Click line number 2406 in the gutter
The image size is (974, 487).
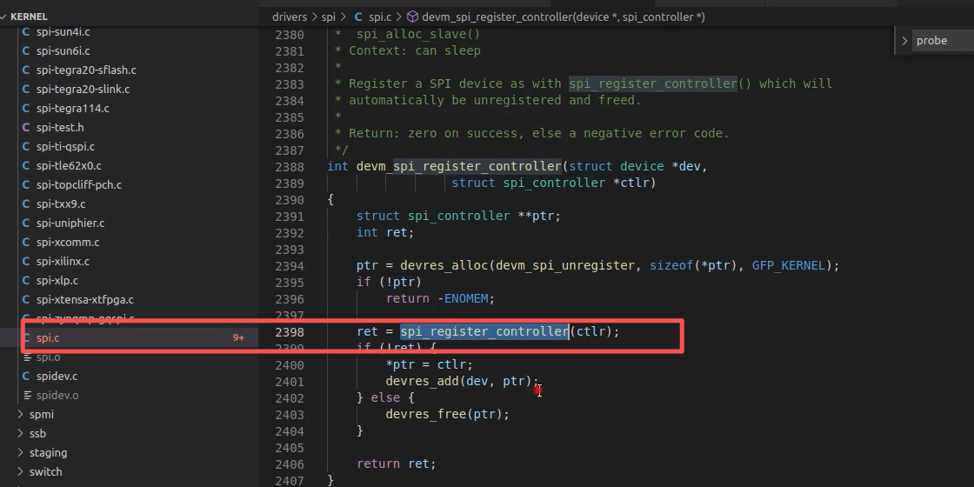[x=290, y=464]
